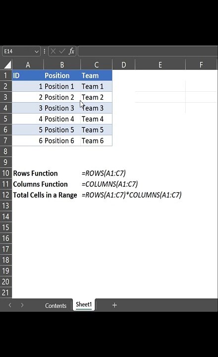Click the Rows Function label cell

click(36, 173)
